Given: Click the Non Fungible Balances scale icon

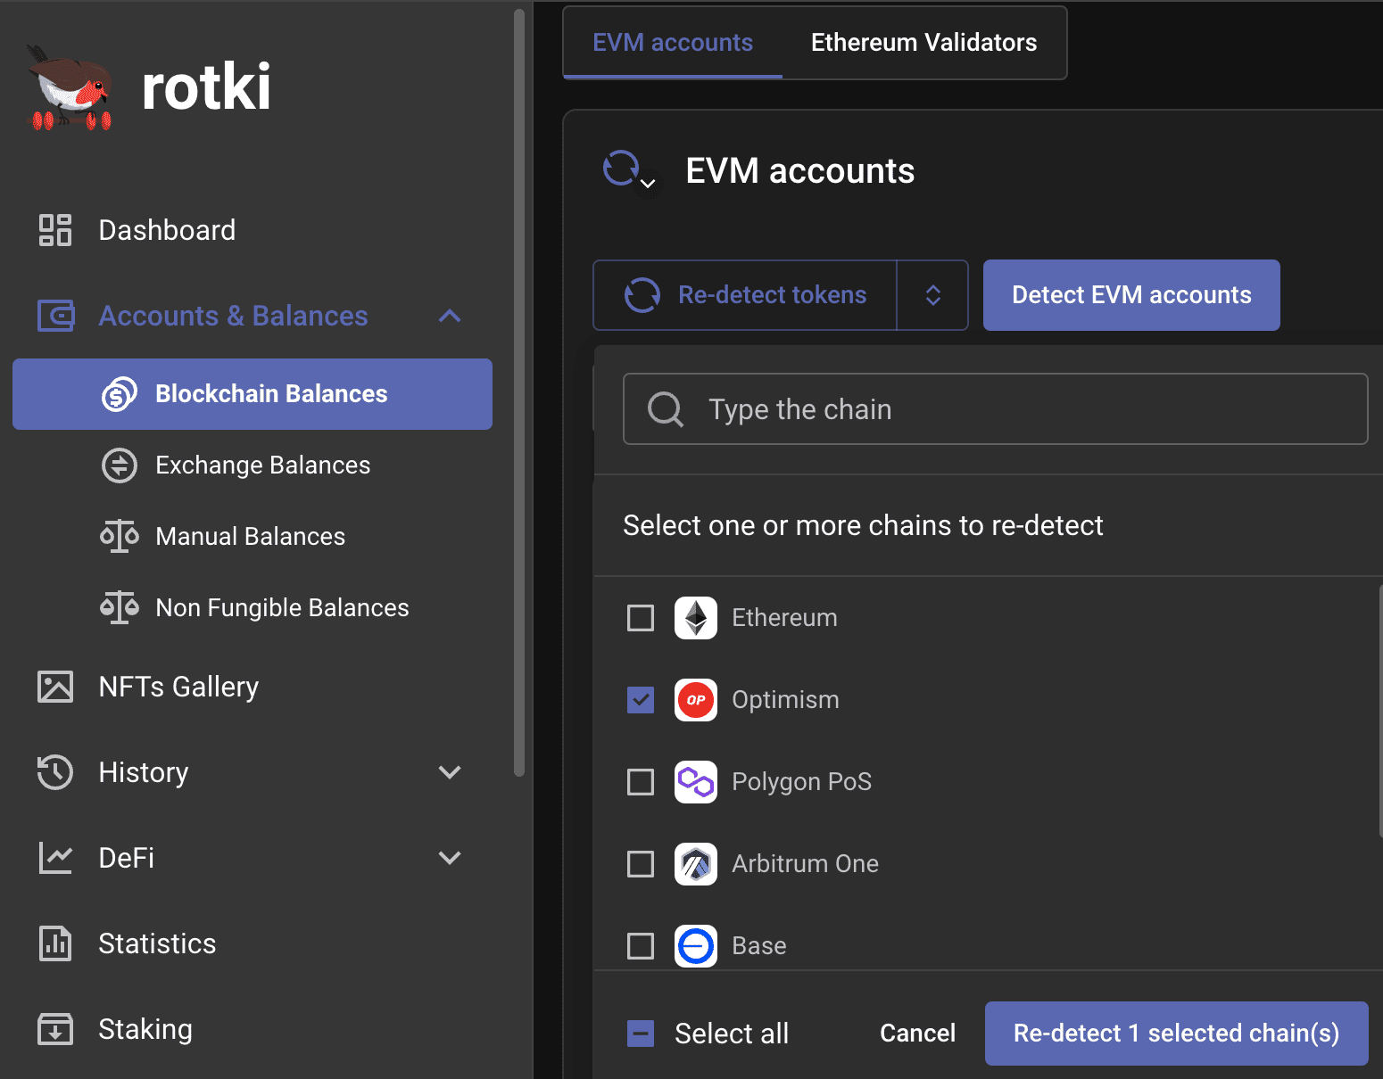Looking at the screenshot, I should pyautogui.click(x=120, y=608).
